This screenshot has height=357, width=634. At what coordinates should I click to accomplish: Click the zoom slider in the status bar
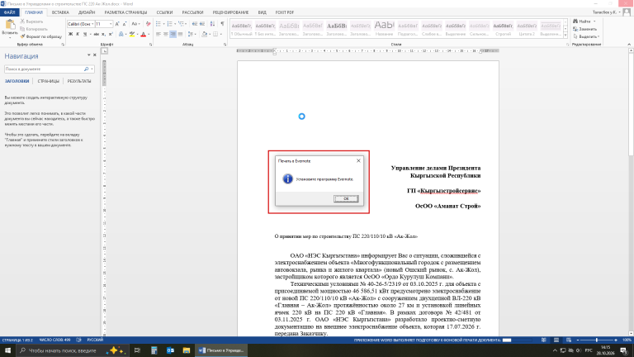click(597, 340)
